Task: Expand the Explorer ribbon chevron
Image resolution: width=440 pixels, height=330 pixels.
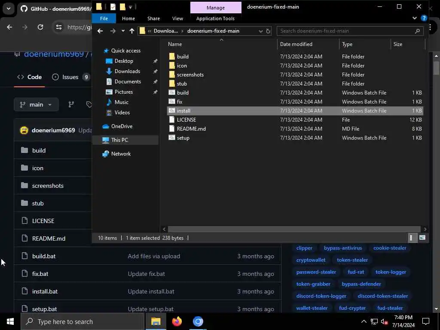Action: point(415,18)
